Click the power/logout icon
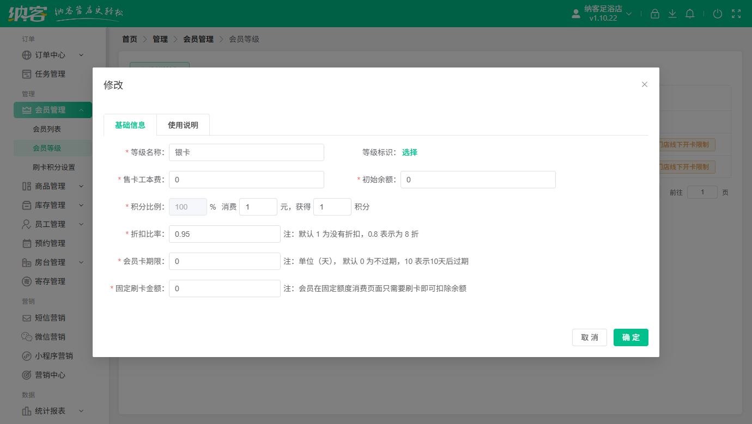This screenshot has height=424, width=752. 718,14
